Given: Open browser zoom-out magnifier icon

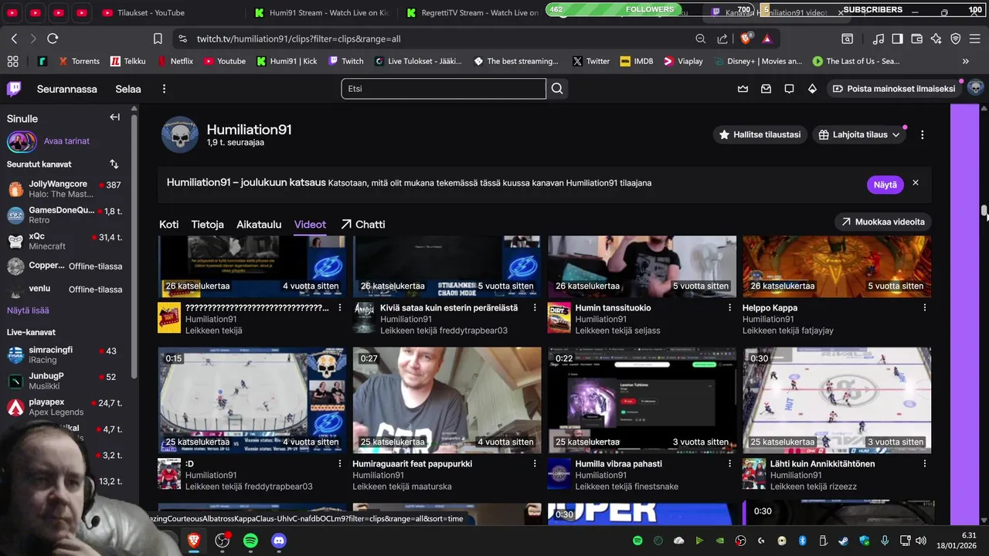Looking at the screenshot, I should [x=700, y=39].
